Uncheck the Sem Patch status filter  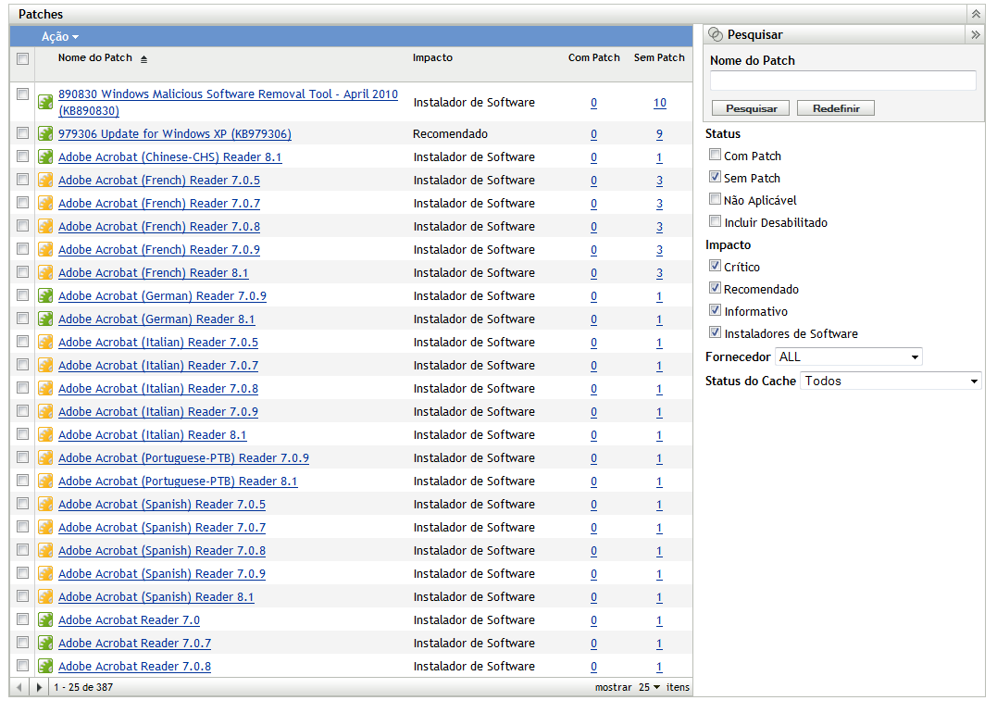pyautogui.click(x=716, y=177)
